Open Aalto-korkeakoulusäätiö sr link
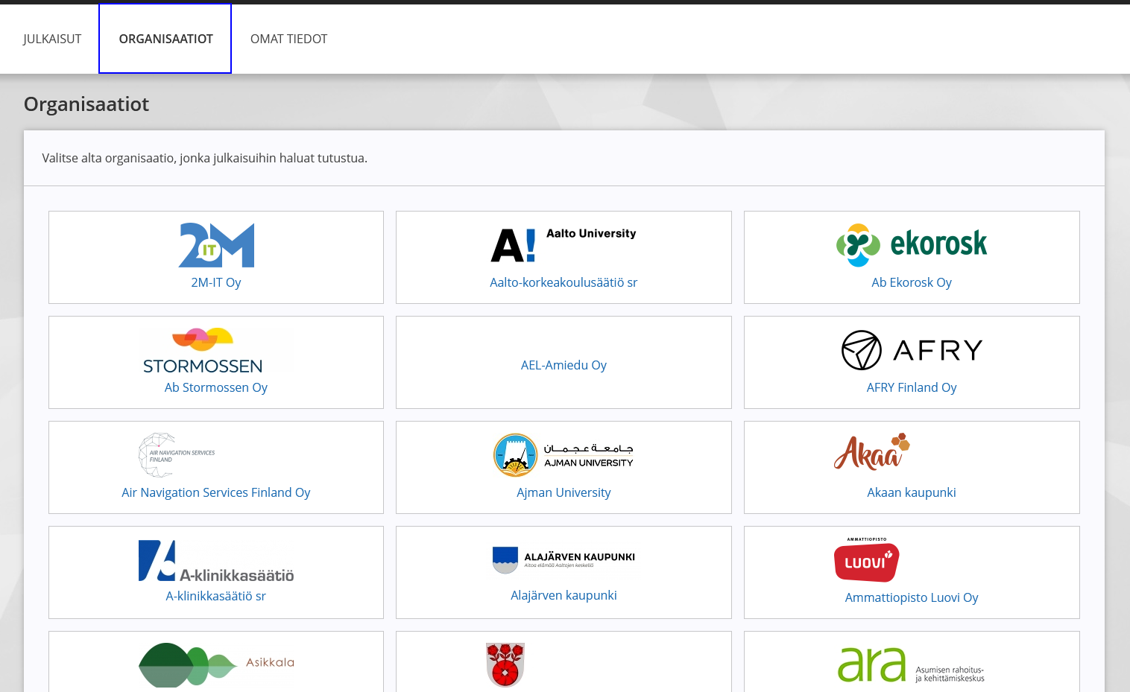This screenshot has height=692, width=1130. [x=564, y=282]
